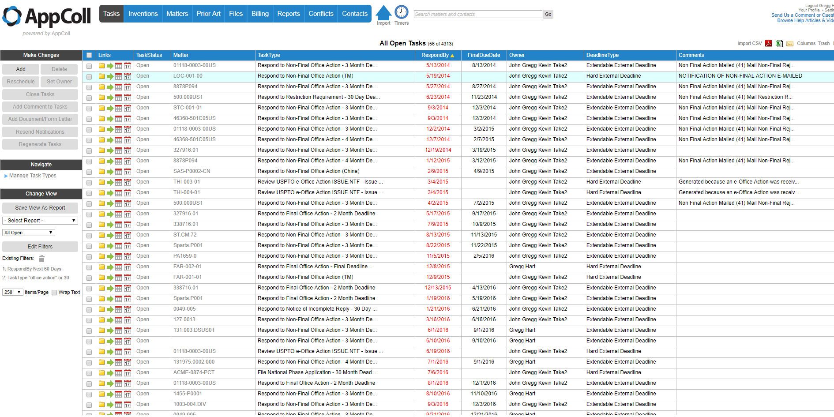The width and height of the screenshot is (834, 417).
Task: Expand the Select Report dropdown
Action: click(x=40, y=221)
